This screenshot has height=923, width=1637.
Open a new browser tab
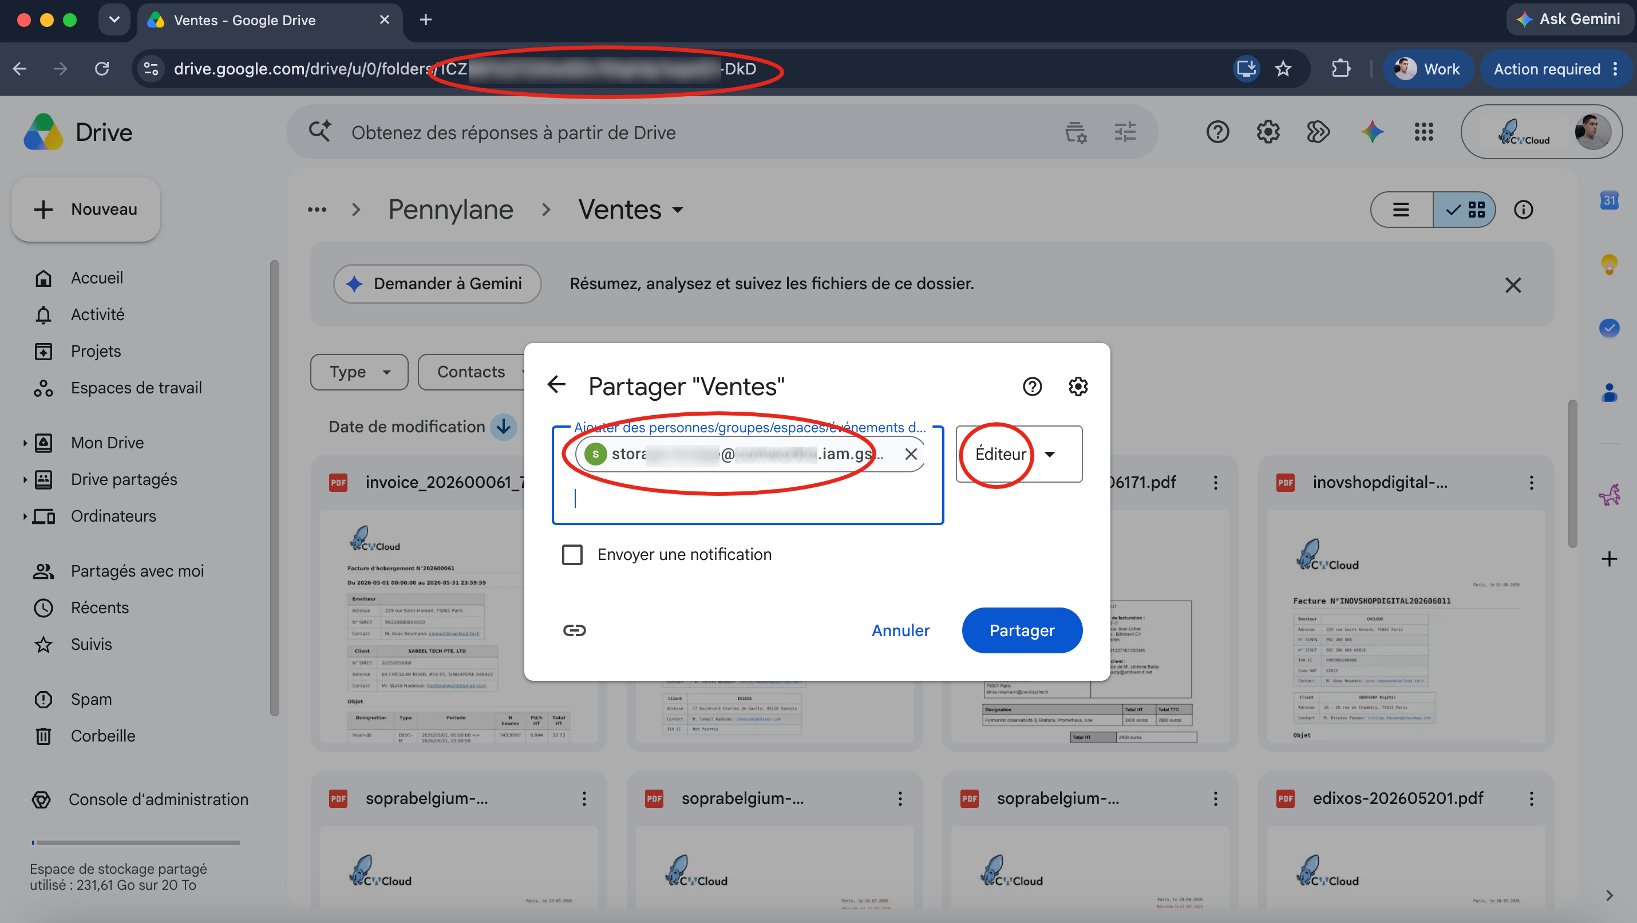[426, 19]
